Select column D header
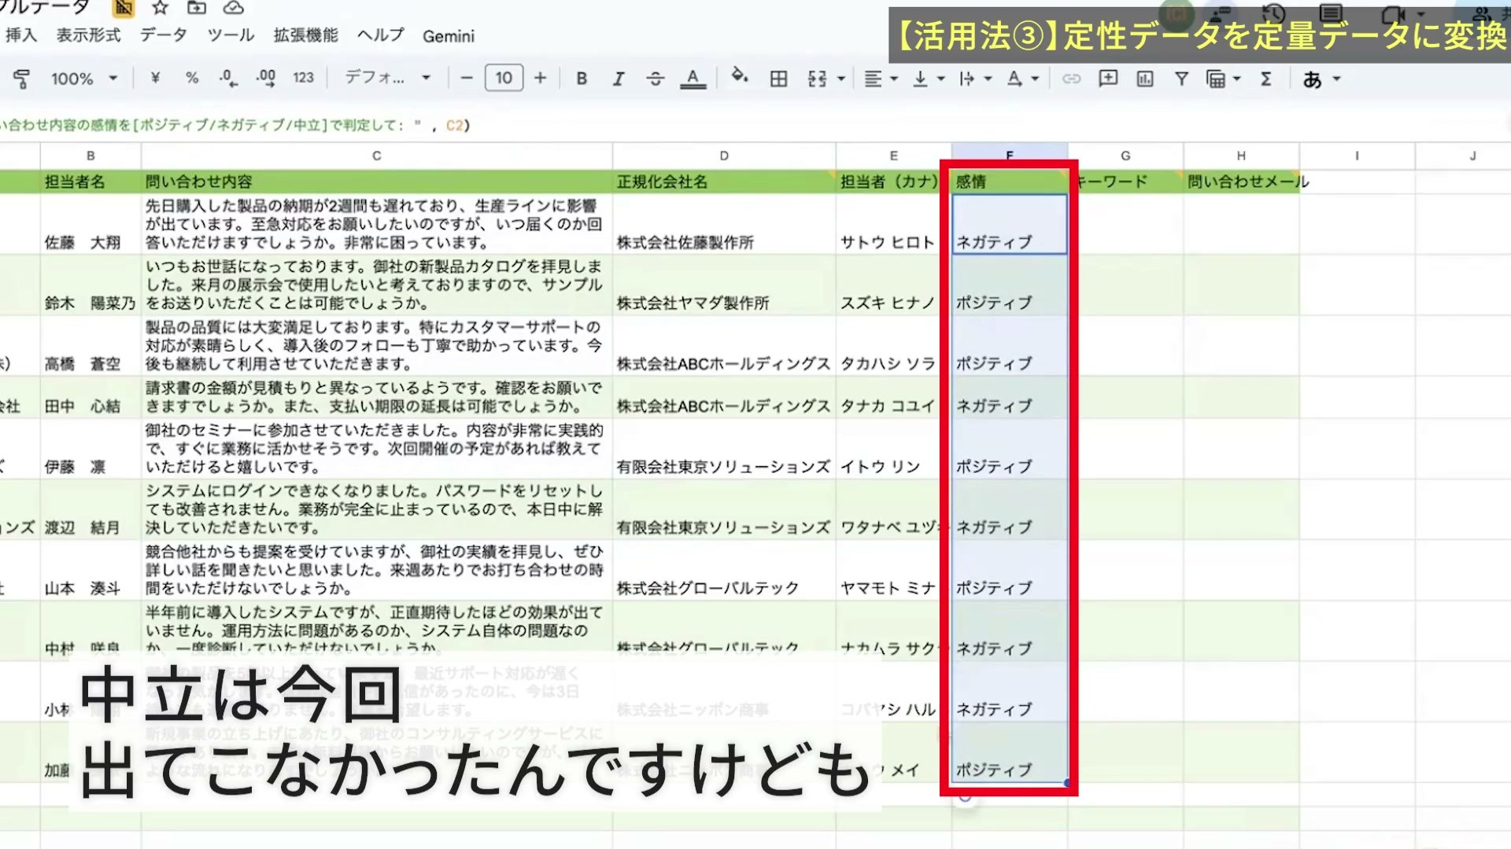Image resolution: width=1511 pixels, height=849 pixels. [724, 156]
